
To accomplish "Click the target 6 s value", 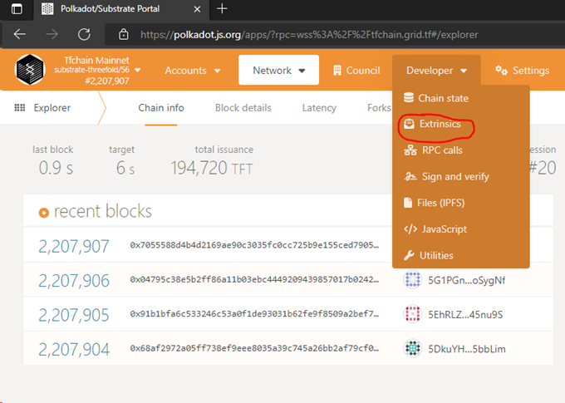I will [125, 168].
